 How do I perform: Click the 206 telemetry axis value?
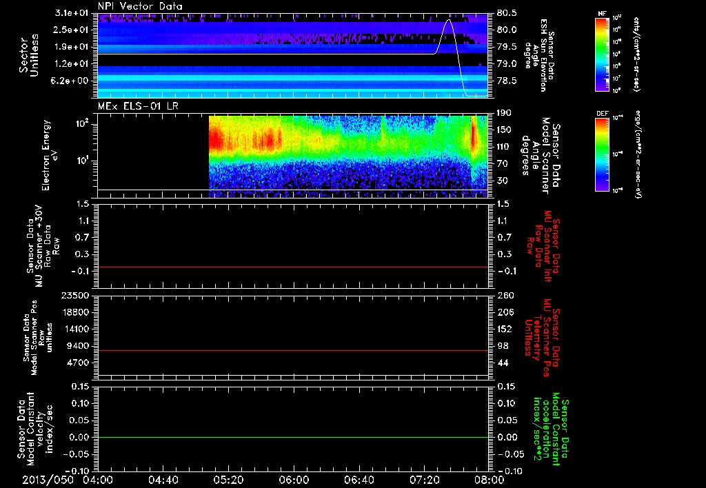(505, 312)
